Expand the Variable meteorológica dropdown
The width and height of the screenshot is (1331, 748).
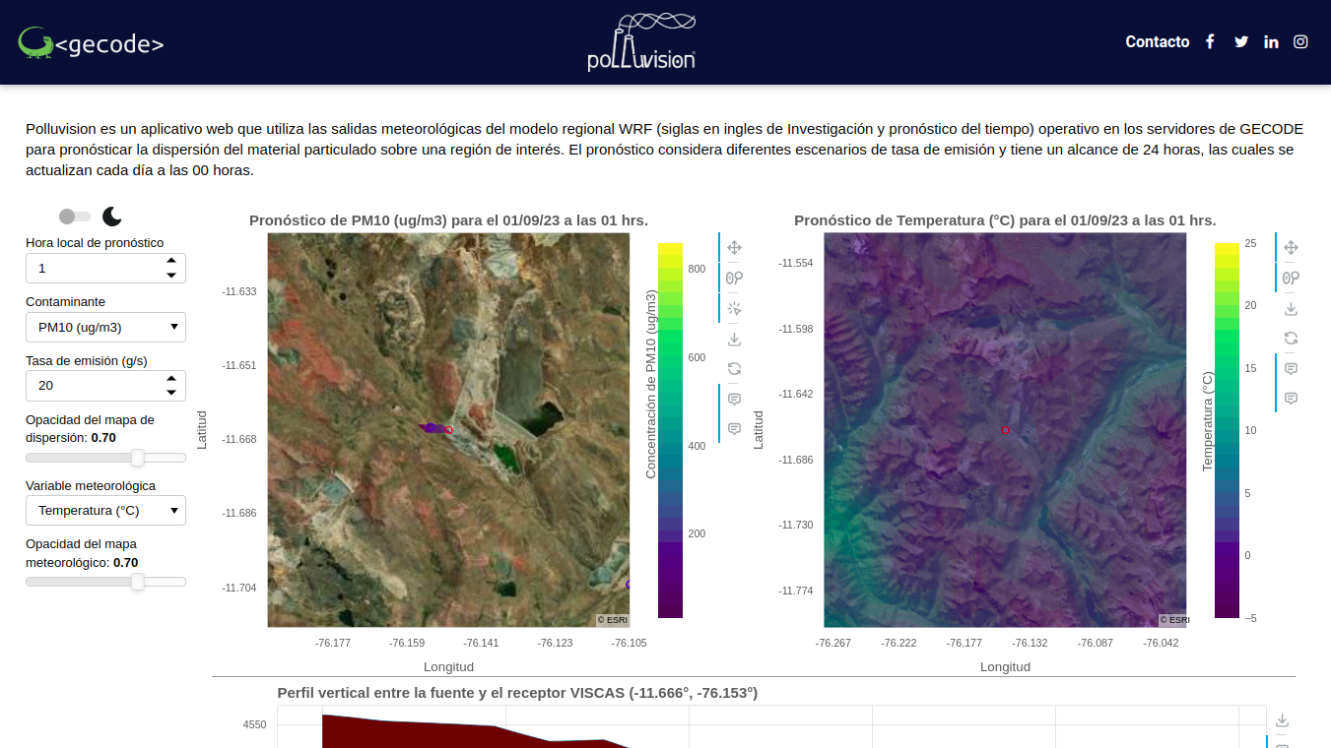click(105, 511)
